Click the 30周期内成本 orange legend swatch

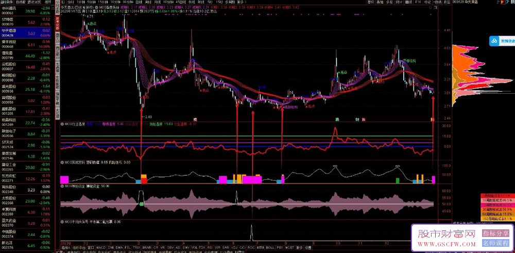497,209
